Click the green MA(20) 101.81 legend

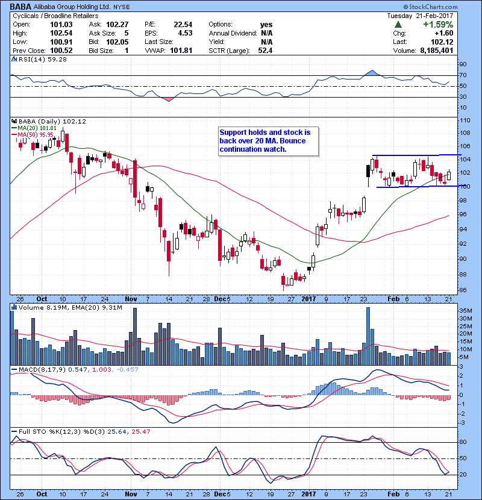pos(34,128)
